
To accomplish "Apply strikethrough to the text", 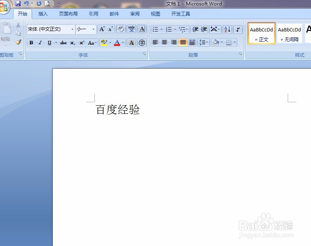I will (x=63, y=43).
